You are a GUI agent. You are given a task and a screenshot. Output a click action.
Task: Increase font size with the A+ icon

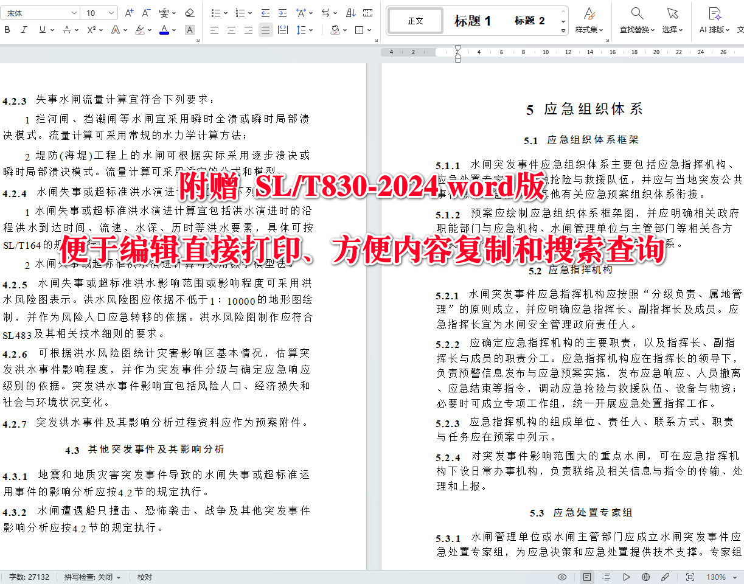(x=128, y=12)
